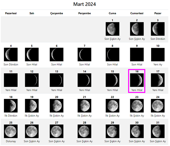
Task: Select the moon image for day 28
Action: click(x=84, y=131)
